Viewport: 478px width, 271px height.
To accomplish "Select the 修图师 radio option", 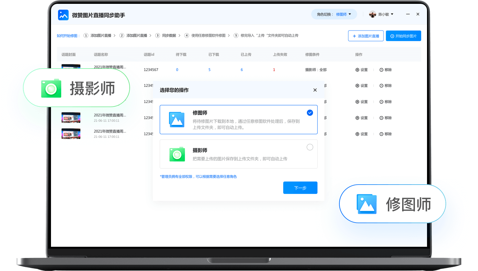I will [310, 113].
